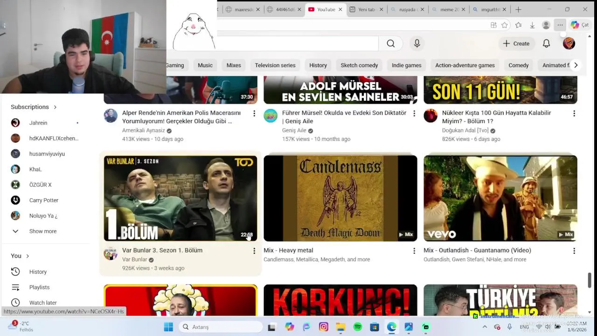The width and height of the screenshot is (597, 336).
Task: Open Spotify from the taskbar
Action: 358,327
